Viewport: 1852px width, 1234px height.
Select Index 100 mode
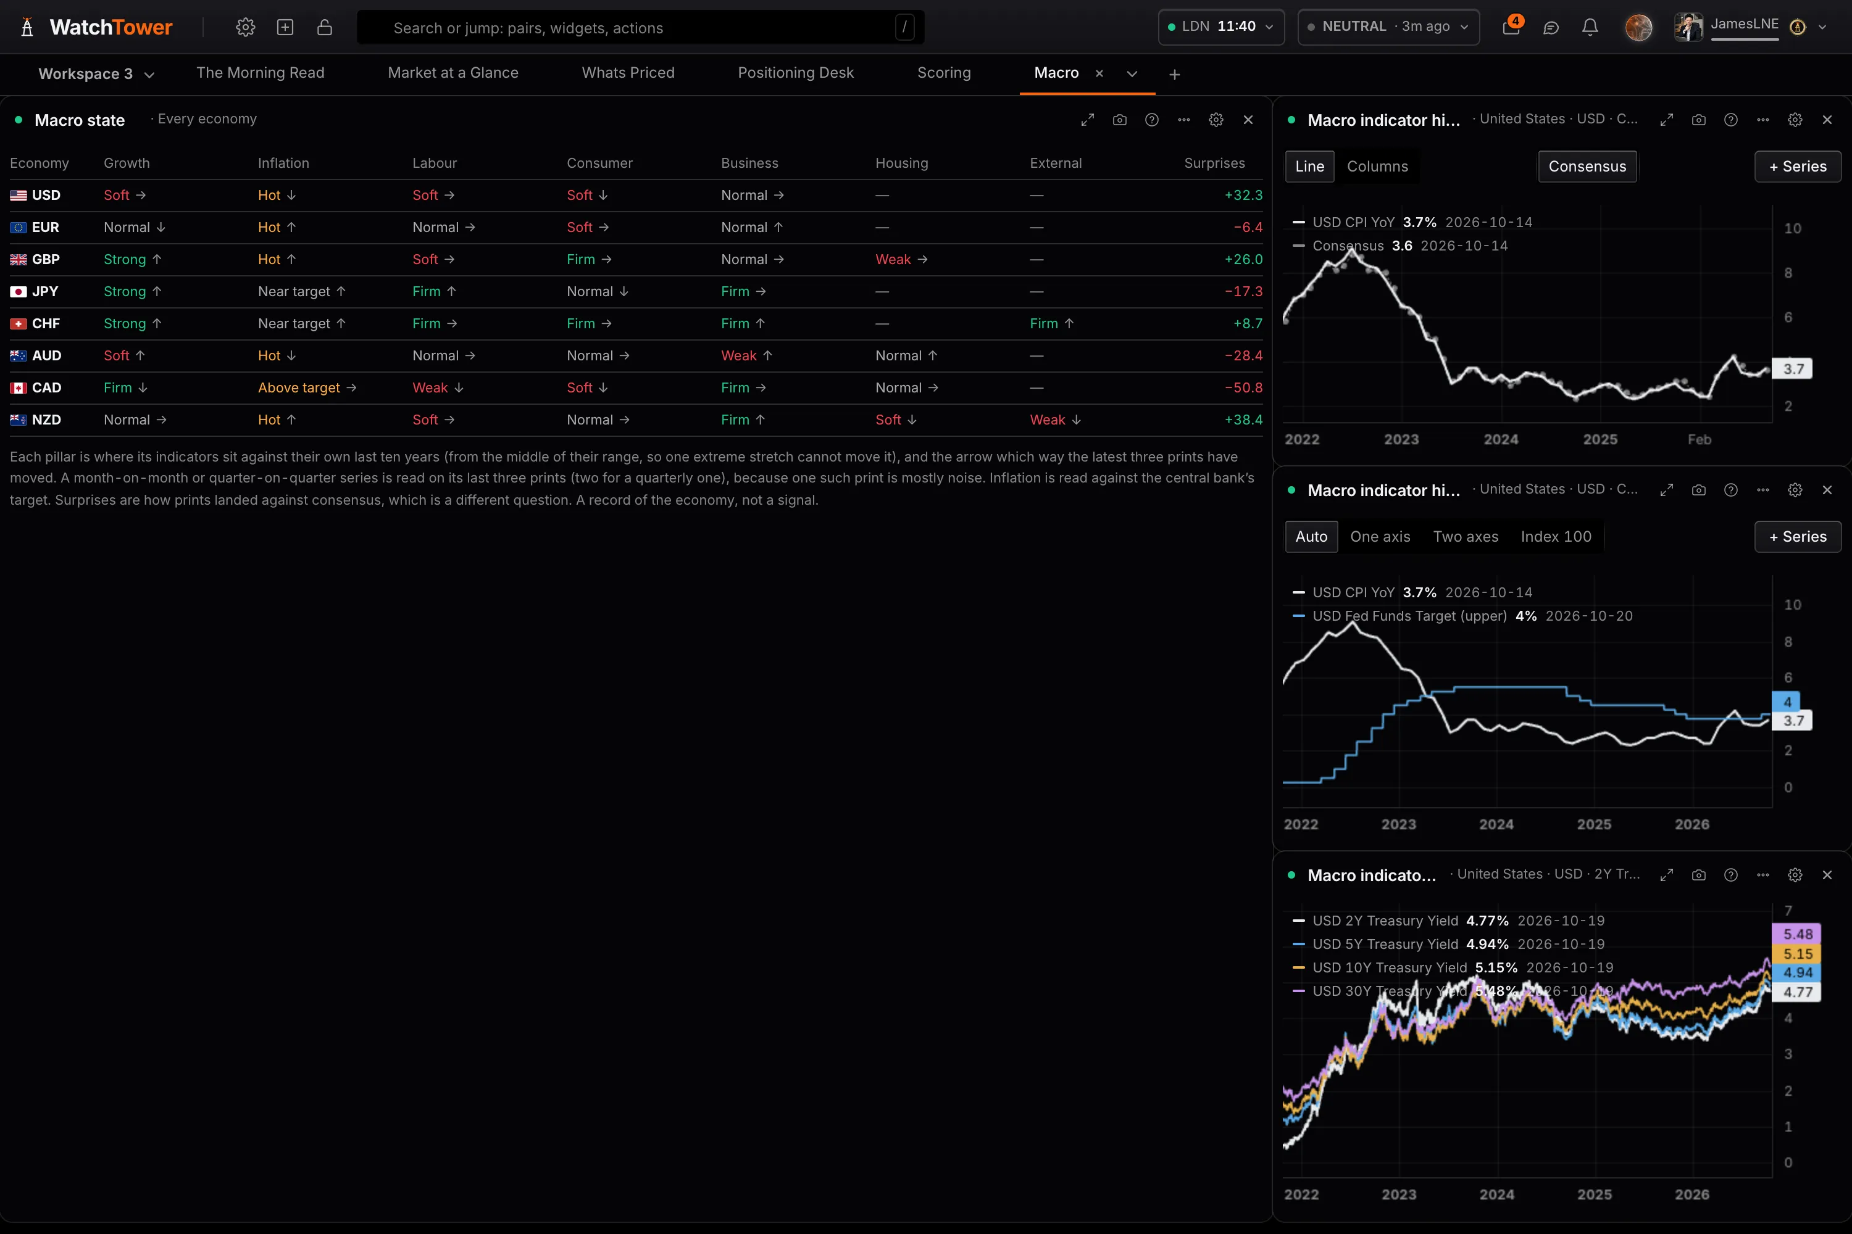point(1556,536)
